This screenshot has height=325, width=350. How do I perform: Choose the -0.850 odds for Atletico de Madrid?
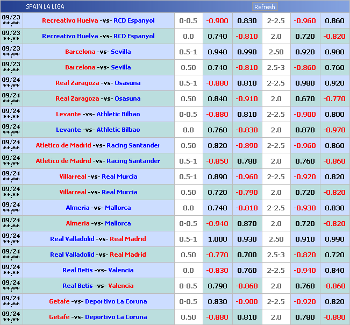[x=218, y=161]
